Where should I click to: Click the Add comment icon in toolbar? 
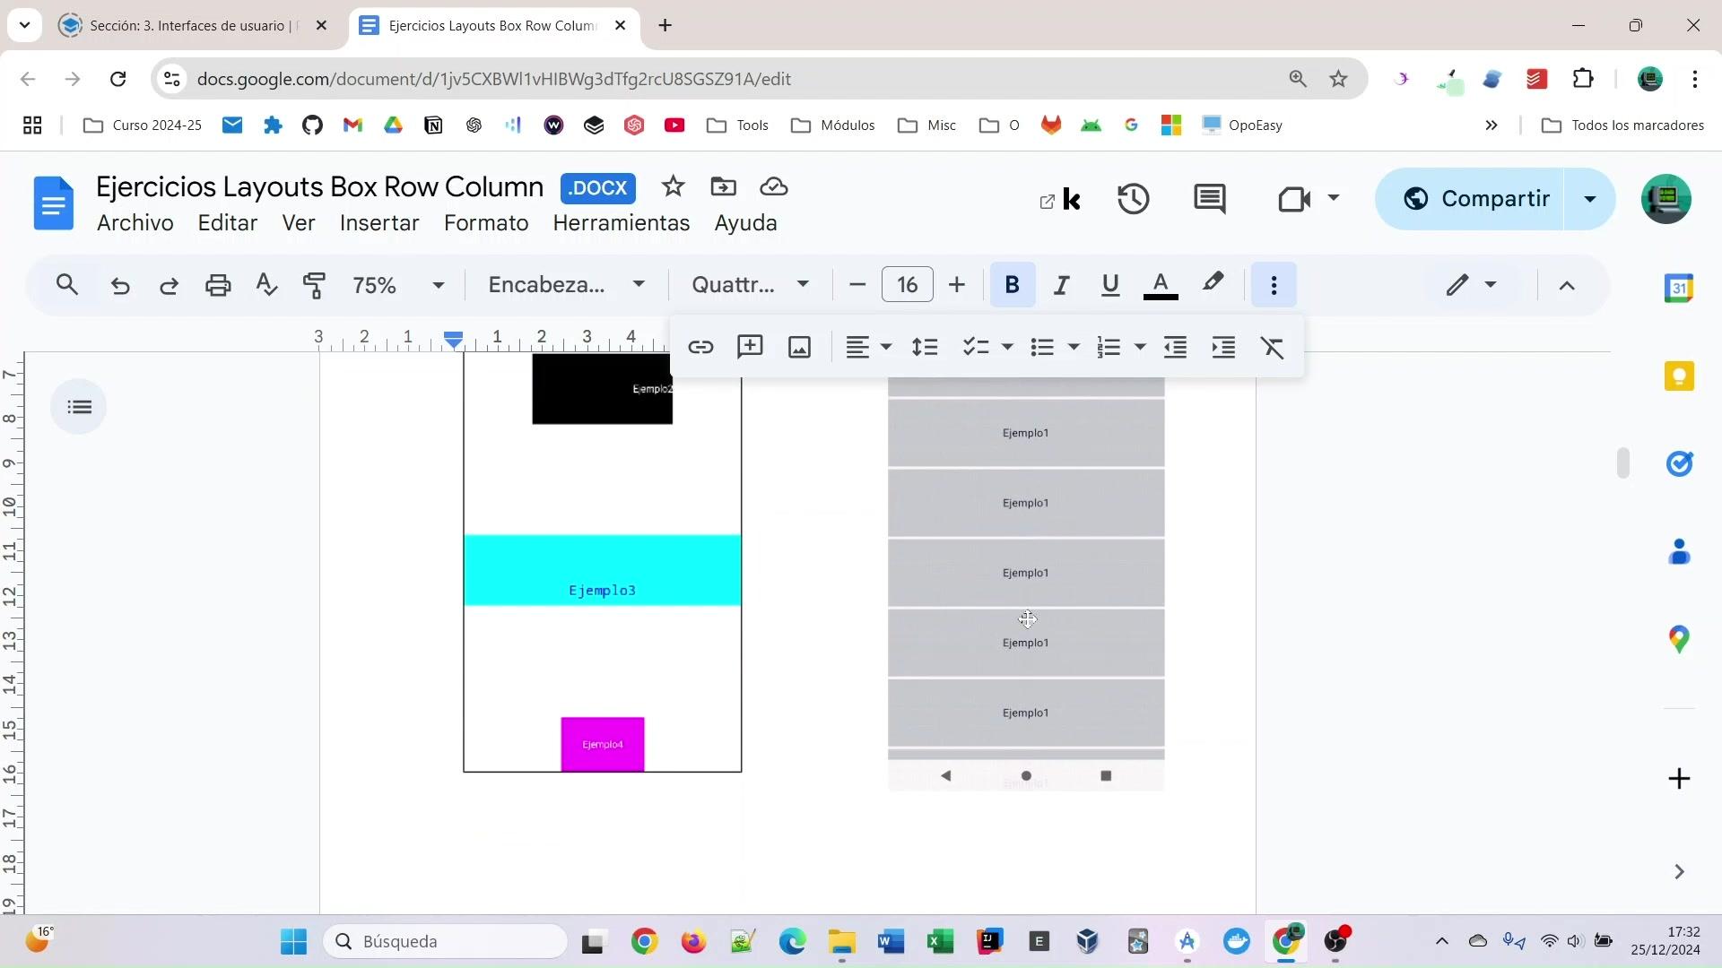750,348
